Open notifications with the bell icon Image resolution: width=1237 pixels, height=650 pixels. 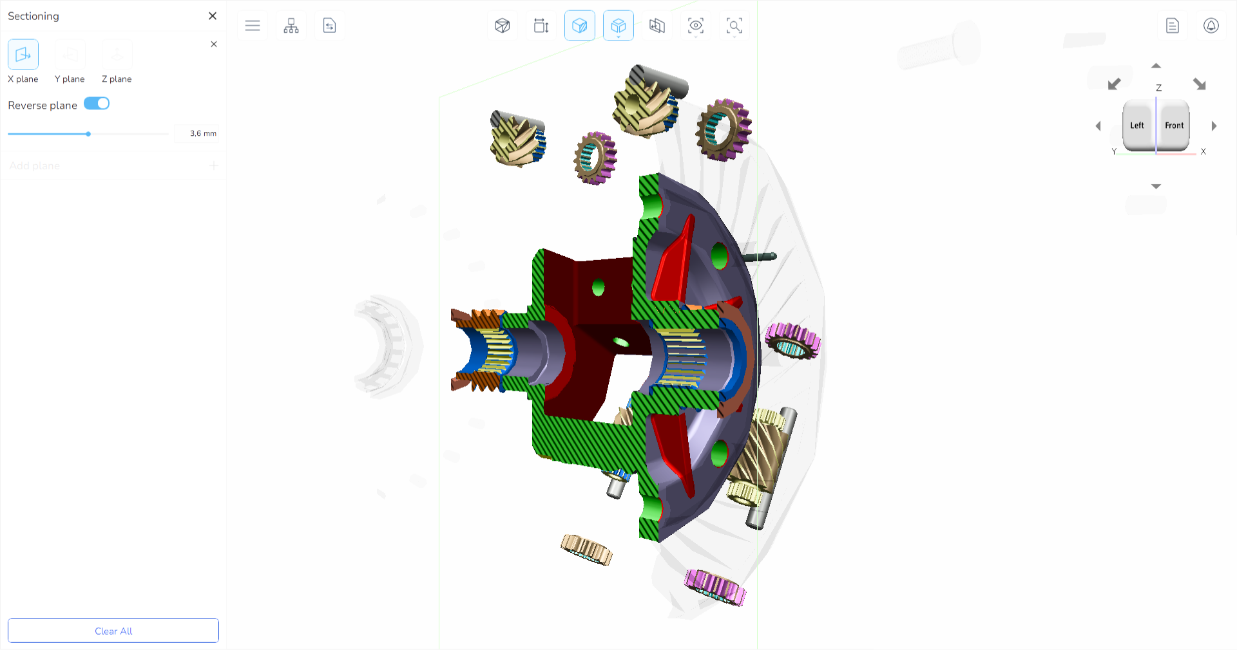point(1211,26)
